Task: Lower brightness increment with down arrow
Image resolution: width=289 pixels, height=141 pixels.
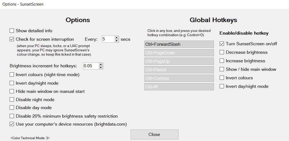Action: click(101, 67)
